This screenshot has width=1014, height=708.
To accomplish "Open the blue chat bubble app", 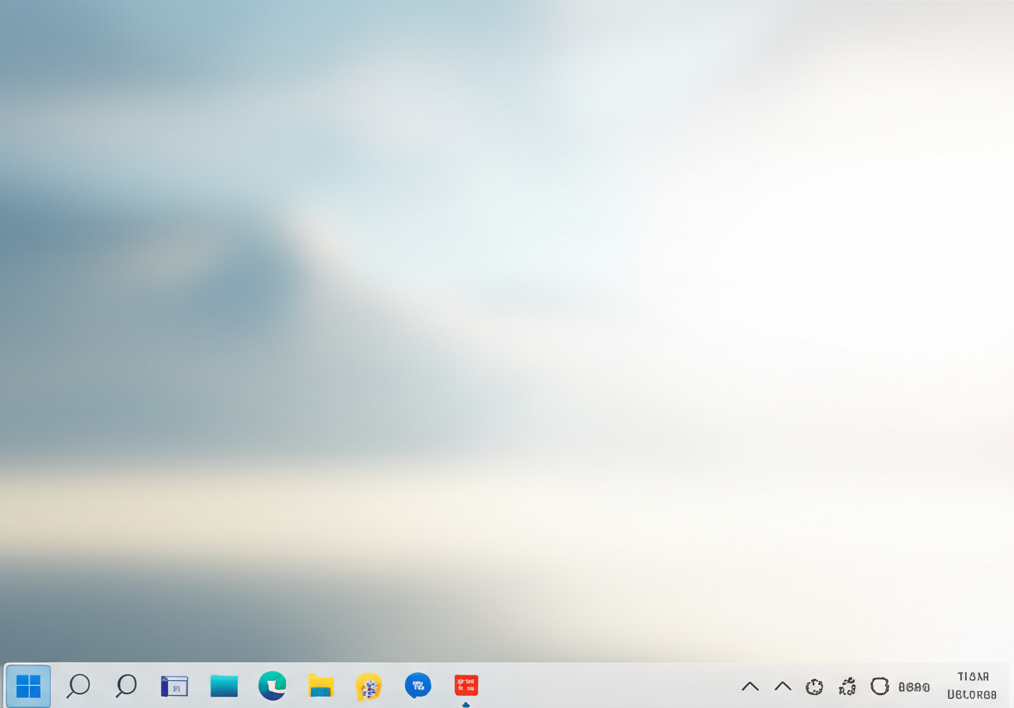I will pos(418,685).
